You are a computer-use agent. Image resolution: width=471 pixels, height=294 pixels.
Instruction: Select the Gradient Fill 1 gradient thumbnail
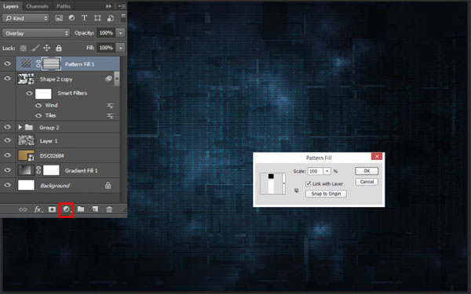pyautogui.click(x=26, y=170)
